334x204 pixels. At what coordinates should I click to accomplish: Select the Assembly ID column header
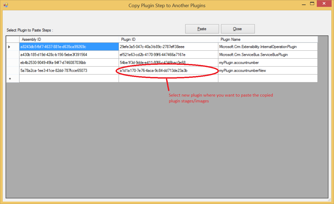[x=69, y=39]
